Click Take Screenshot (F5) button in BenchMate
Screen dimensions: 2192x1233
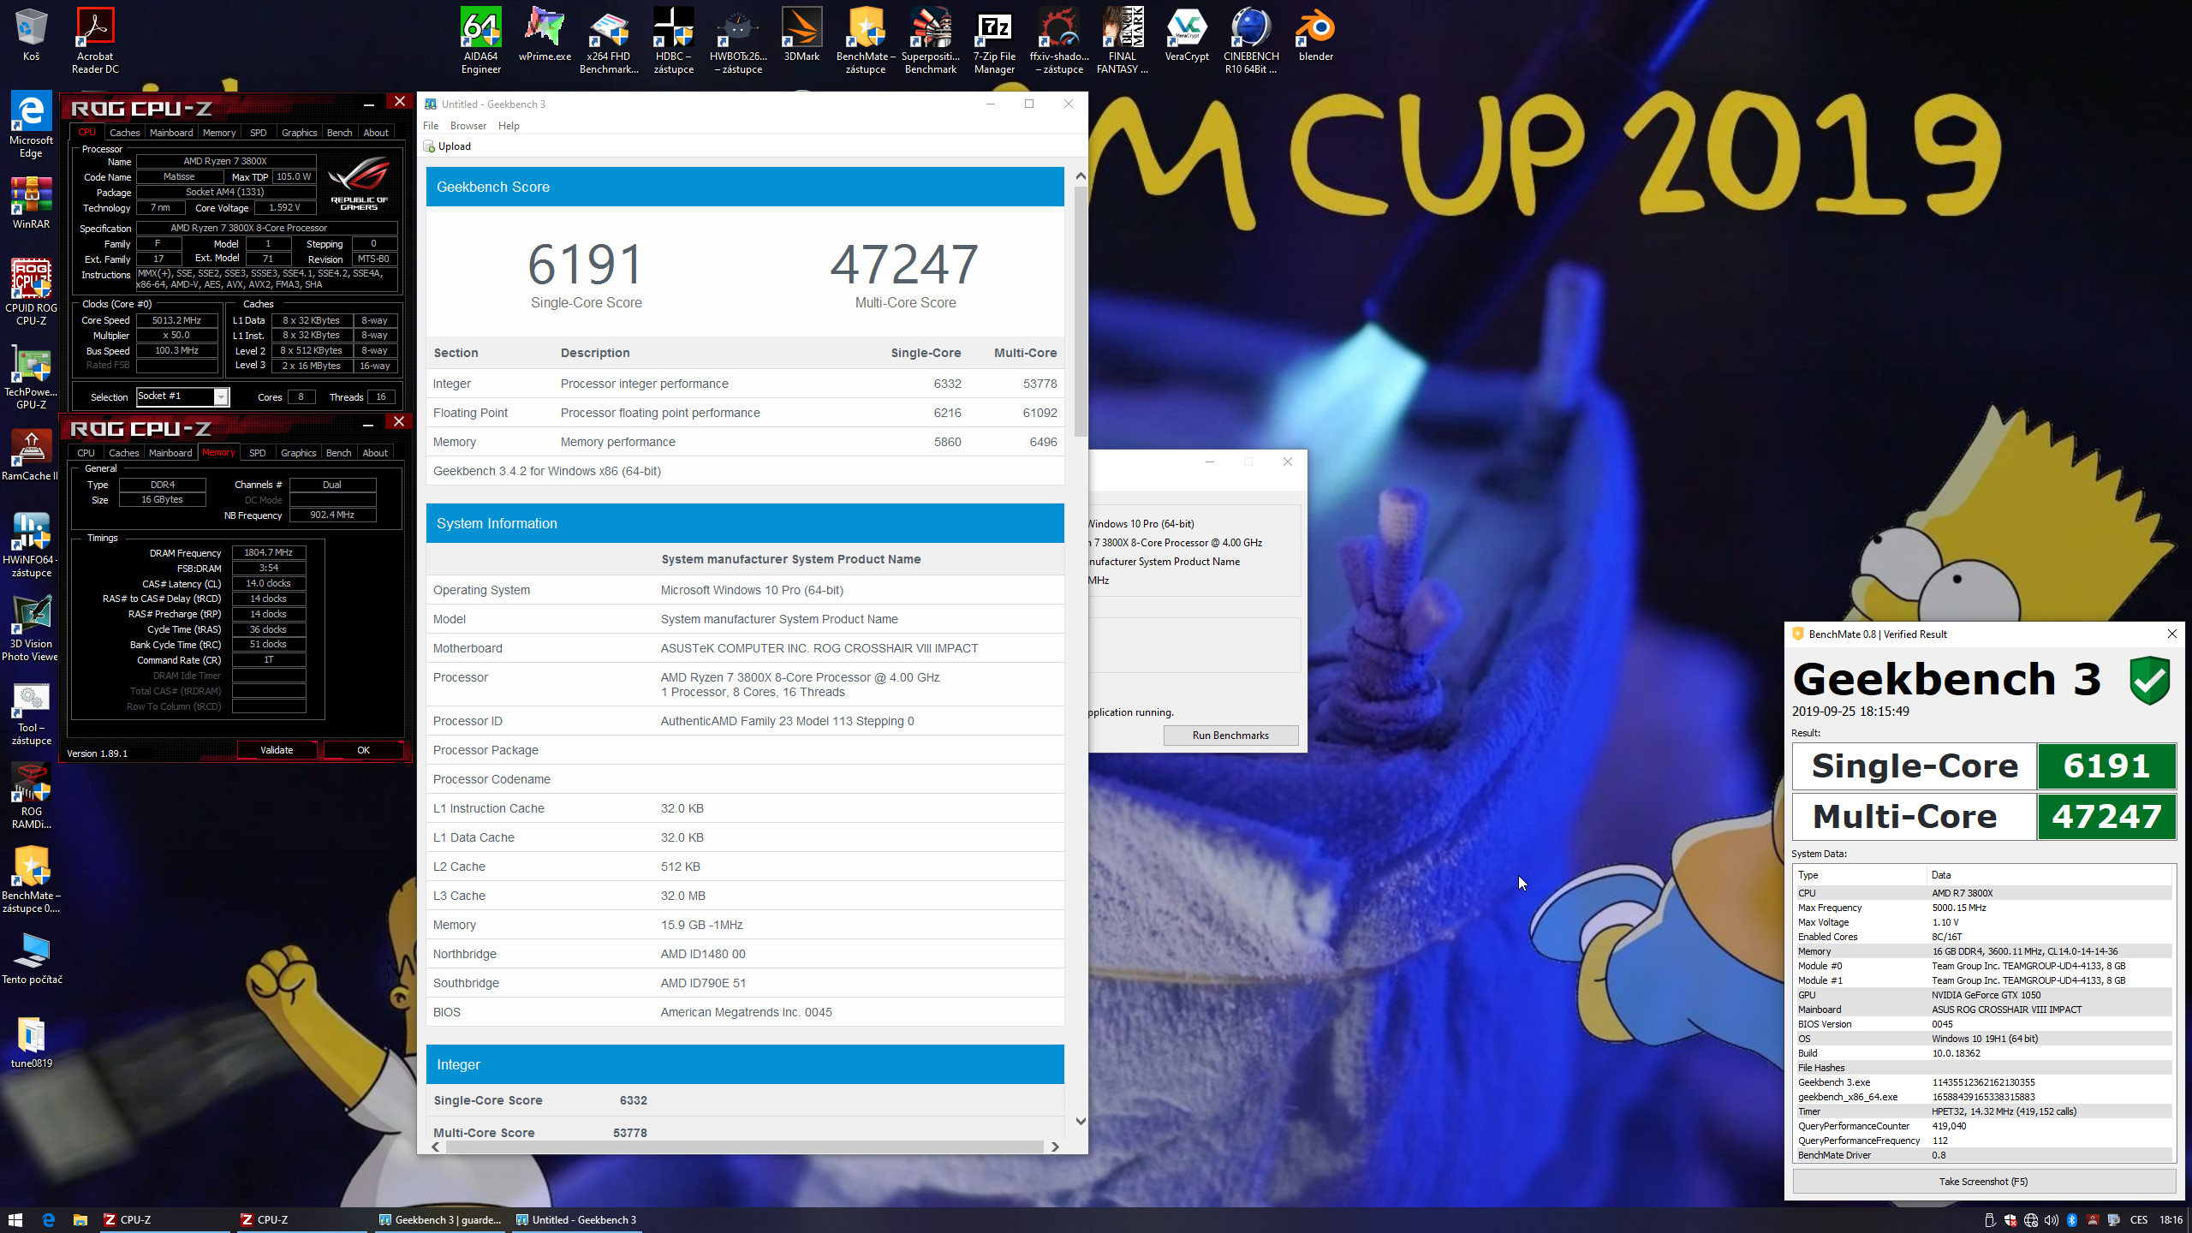(1983, 1182)
